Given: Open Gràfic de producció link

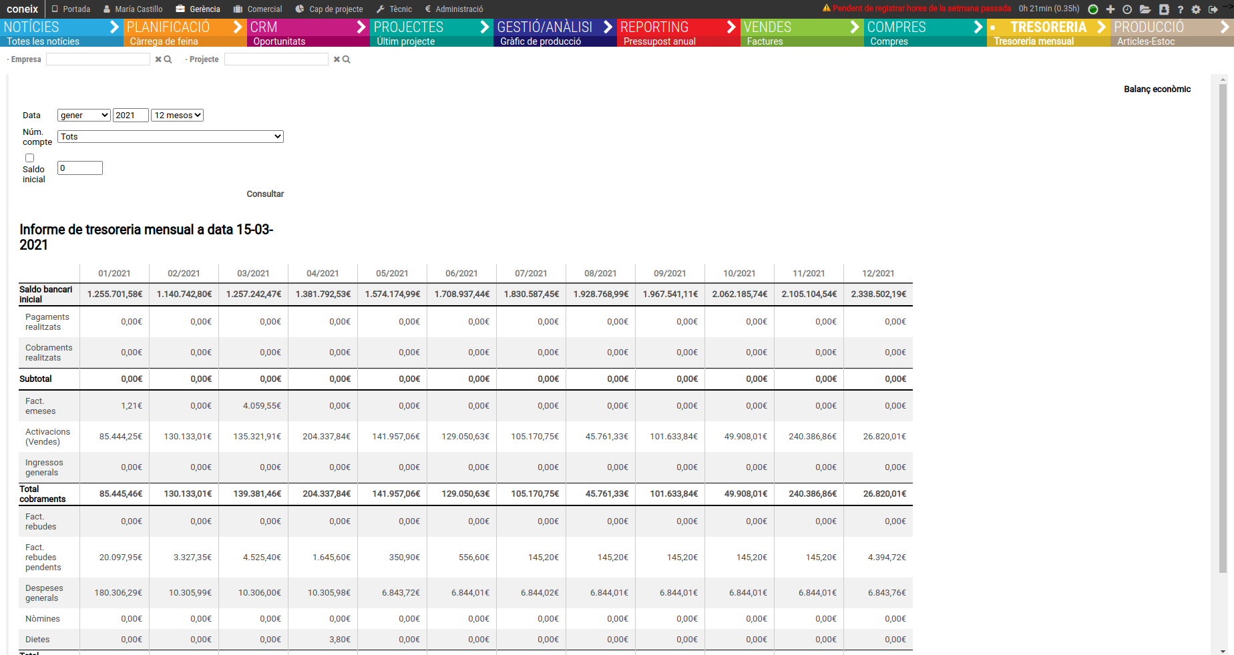Looking at the screenshot, I should 541,41.
